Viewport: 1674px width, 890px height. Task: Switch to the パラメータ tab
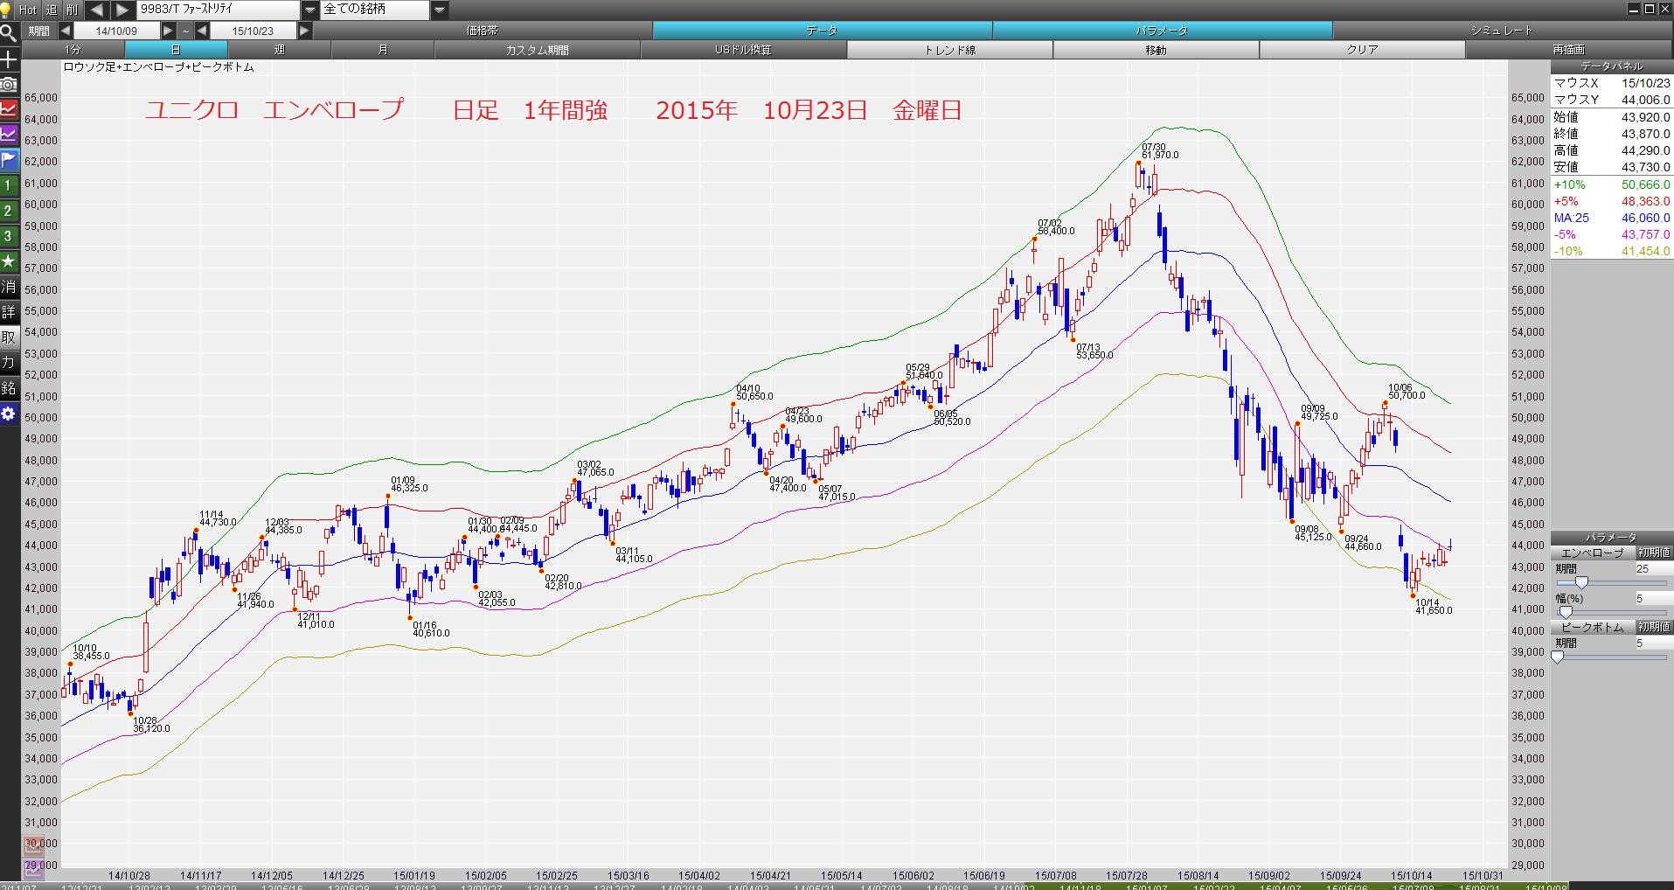pos(1163,31)
